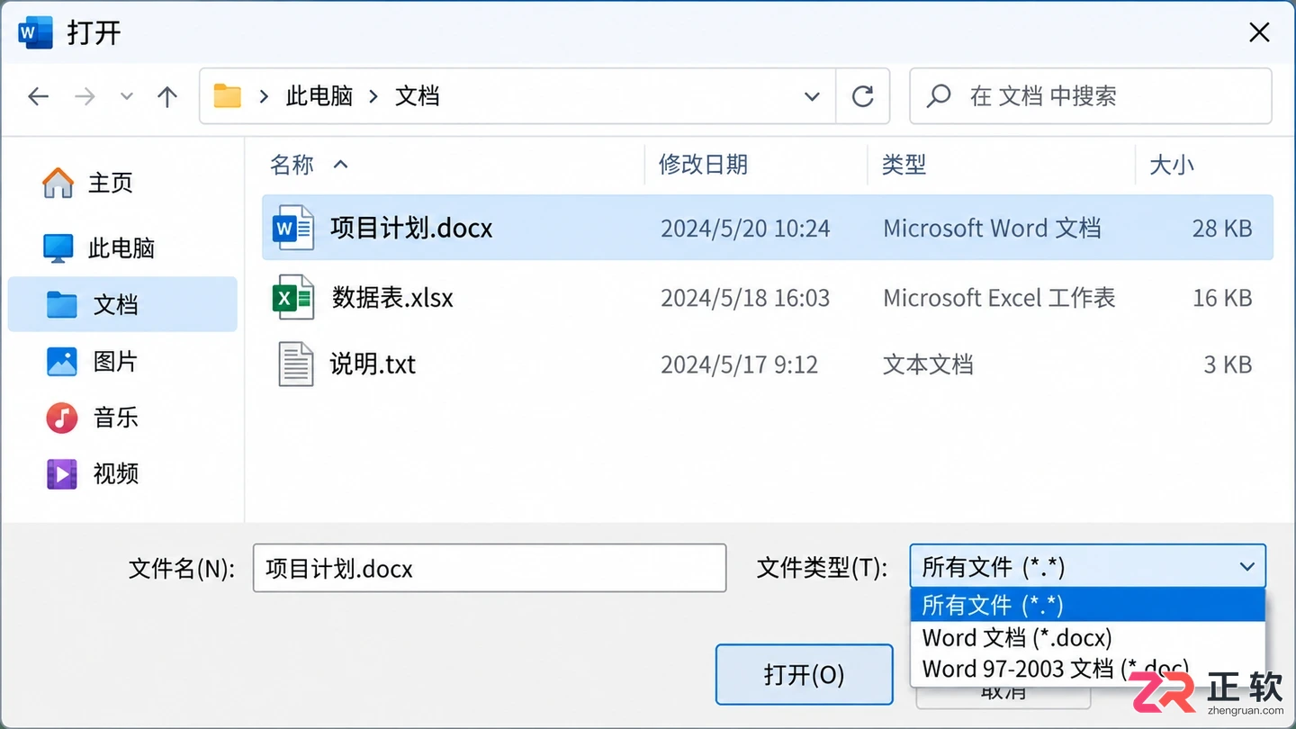Sort by the 大小 column header
The width and height of the screenshot is (1296, 729).
coord(1172,165)
